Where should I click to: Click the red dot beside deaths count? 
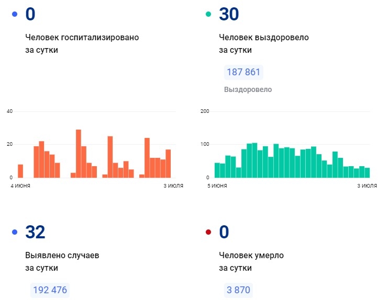pos(208,232)
